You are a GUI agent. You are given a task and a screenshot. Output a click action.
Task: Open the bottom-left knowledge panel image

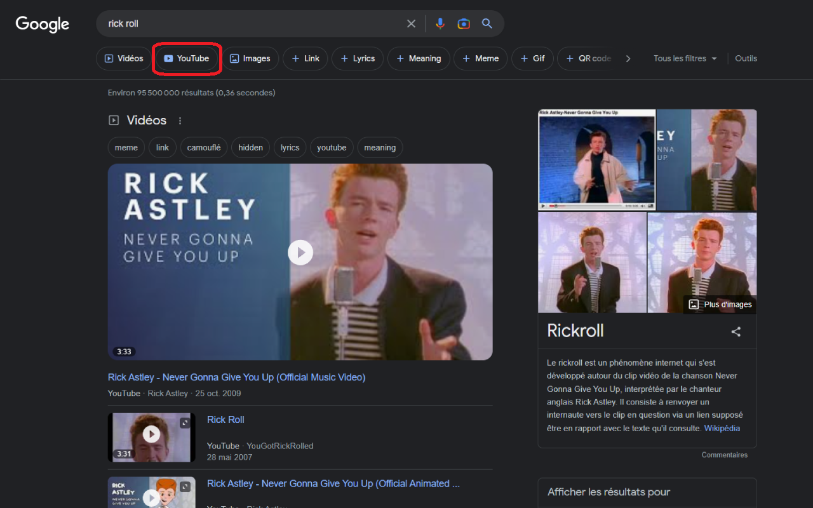pos(592,262)
